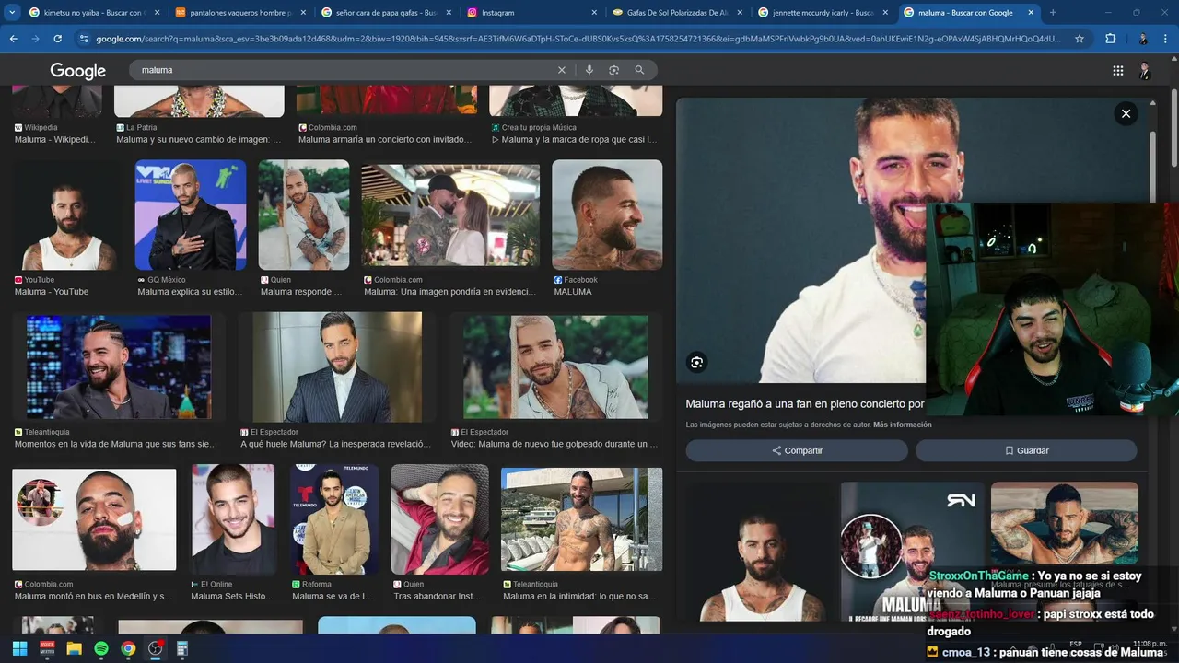Viewport: 1179px width, 663px height.
Task: Open the Más información link
Action: [x=903, y=425]
